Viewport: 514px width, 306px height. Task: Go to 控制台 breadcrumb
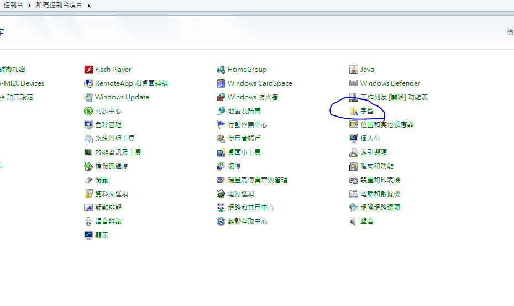coord(13,5)
